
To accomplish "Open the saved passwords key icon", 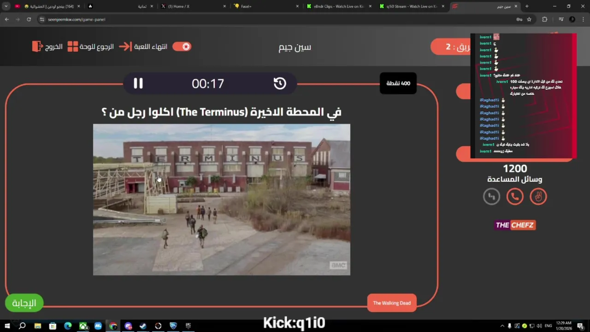I will point(519,19).
